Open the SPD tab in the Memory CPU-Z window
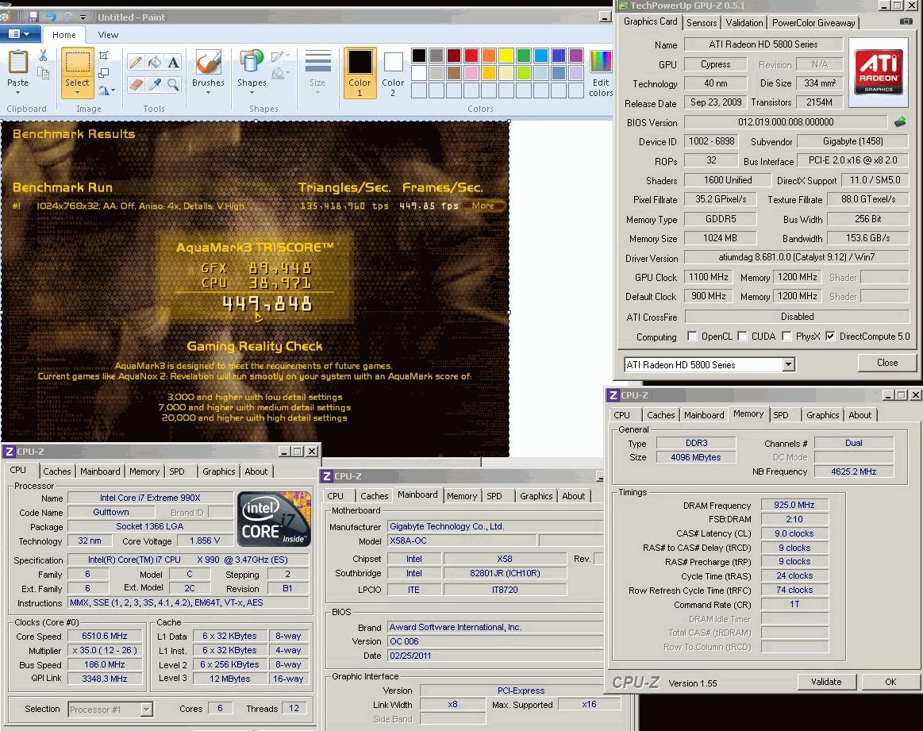 point(781,415)
